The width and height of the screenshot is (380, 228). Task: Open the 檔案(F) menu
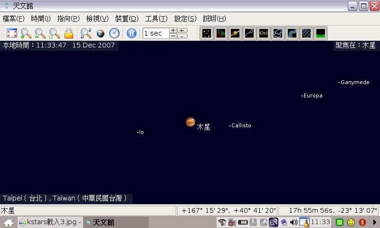pyautogui.click(x=14, y=19)
